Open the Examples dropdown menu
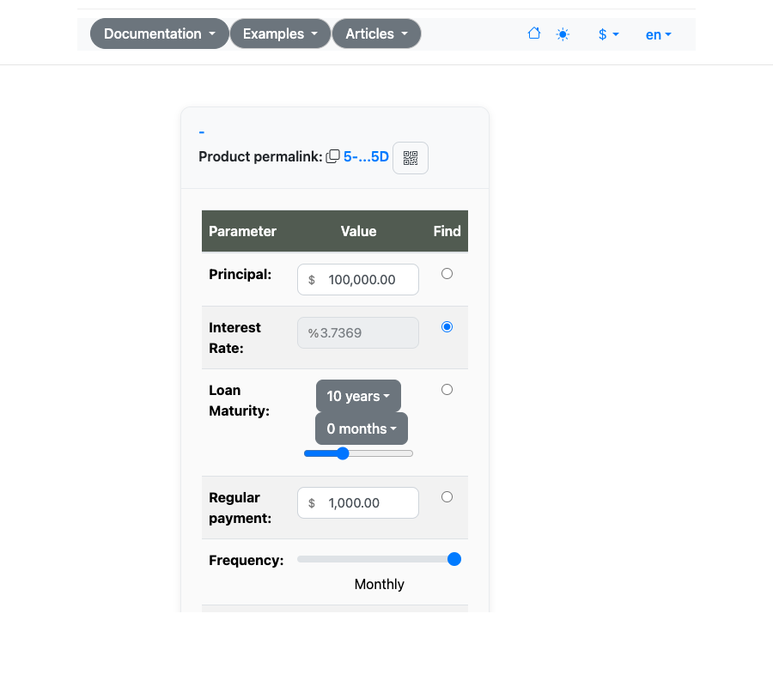 (280, 33)
